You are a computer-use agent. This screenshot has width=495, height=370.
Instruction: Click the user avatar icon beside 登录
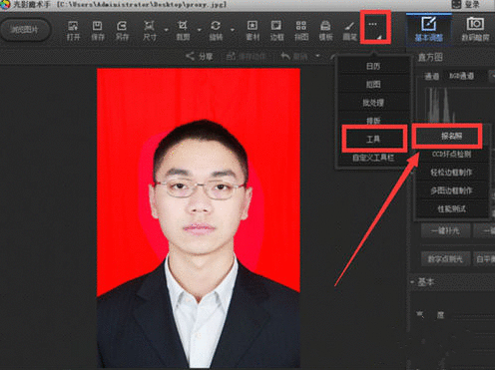click(x=456, y=4)
